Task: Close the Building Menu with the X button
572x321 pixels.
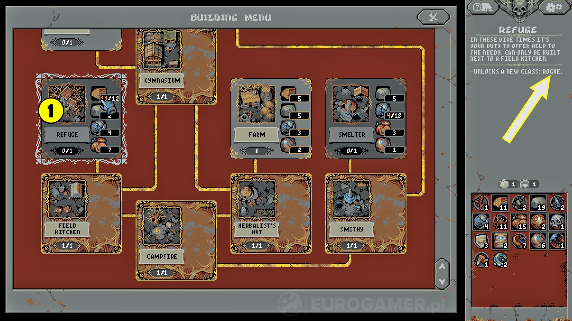Action: click(x=433, y=17)
